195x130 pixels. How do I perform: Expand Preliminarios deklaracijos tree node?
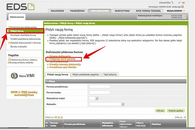(9, 27)
